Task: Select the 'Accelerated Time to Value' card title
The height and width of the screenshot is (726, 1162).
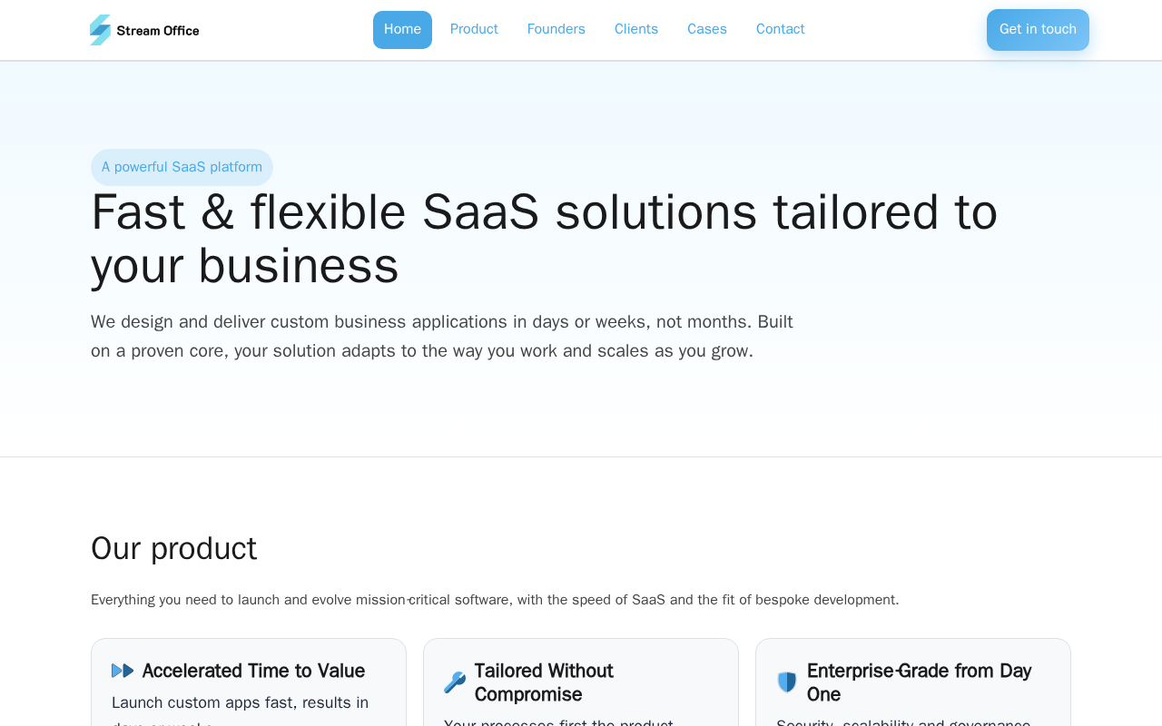Action: click(253, 671)
